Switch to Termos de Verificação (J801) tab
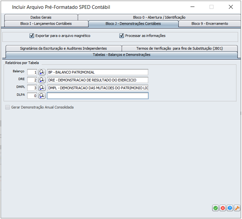 click(x=180, y=48)
